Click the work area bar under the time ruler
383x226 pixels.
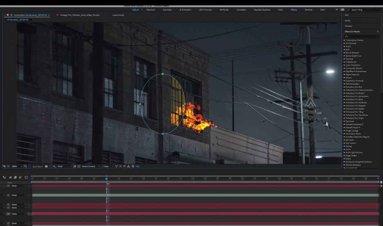point(205,182)
